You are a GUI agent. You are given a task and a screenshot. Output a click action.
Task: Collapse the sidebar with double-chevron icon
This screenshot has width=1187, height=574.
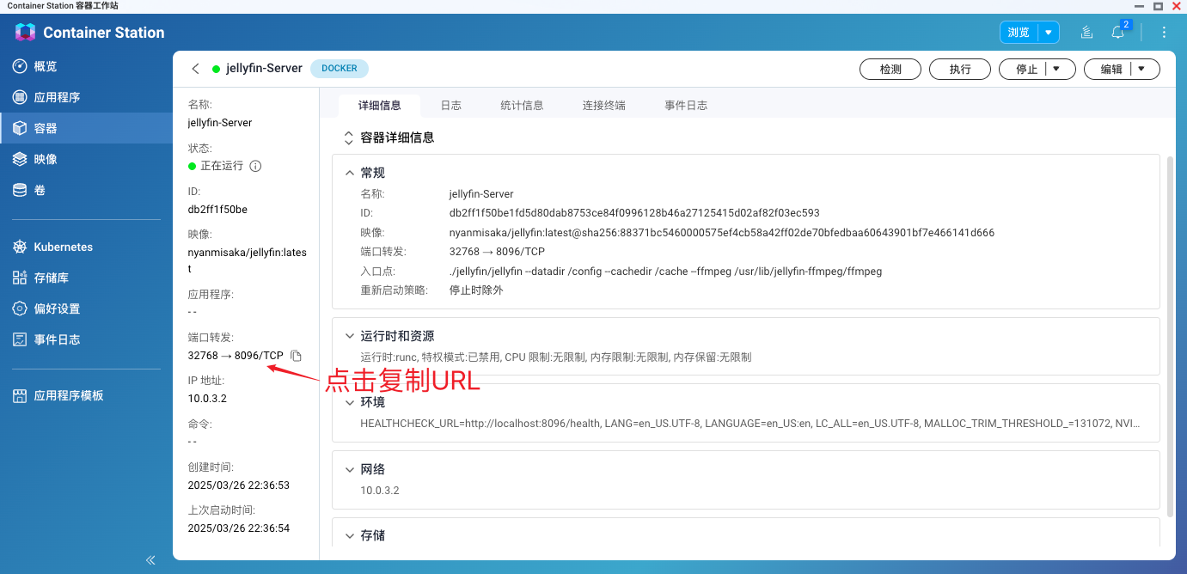click(150, 559)
